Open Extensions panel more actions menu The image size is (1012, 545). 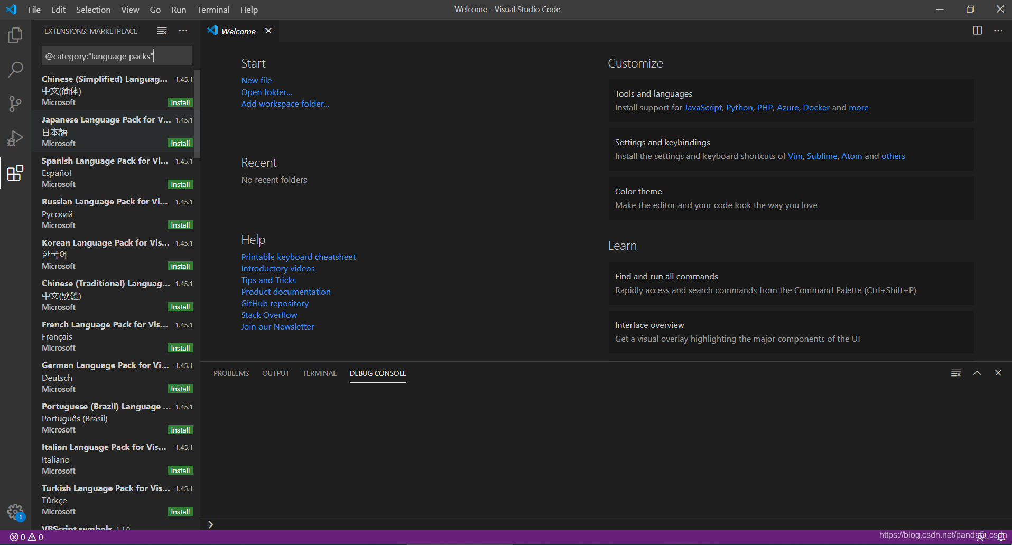pyautogui.click(x=183, y=31)
